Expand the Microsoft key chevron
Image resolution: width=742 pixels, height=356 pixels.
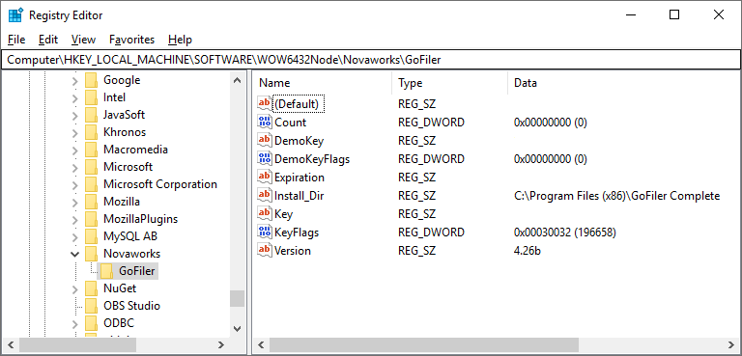74,167
